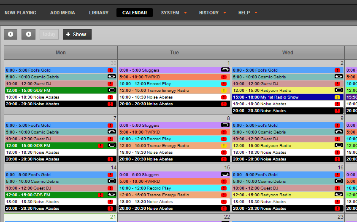Click linked icon on Wednesday 16 Cosmic Debris
Viewport: 357px width, 222px height.
(x=338, y=181)
